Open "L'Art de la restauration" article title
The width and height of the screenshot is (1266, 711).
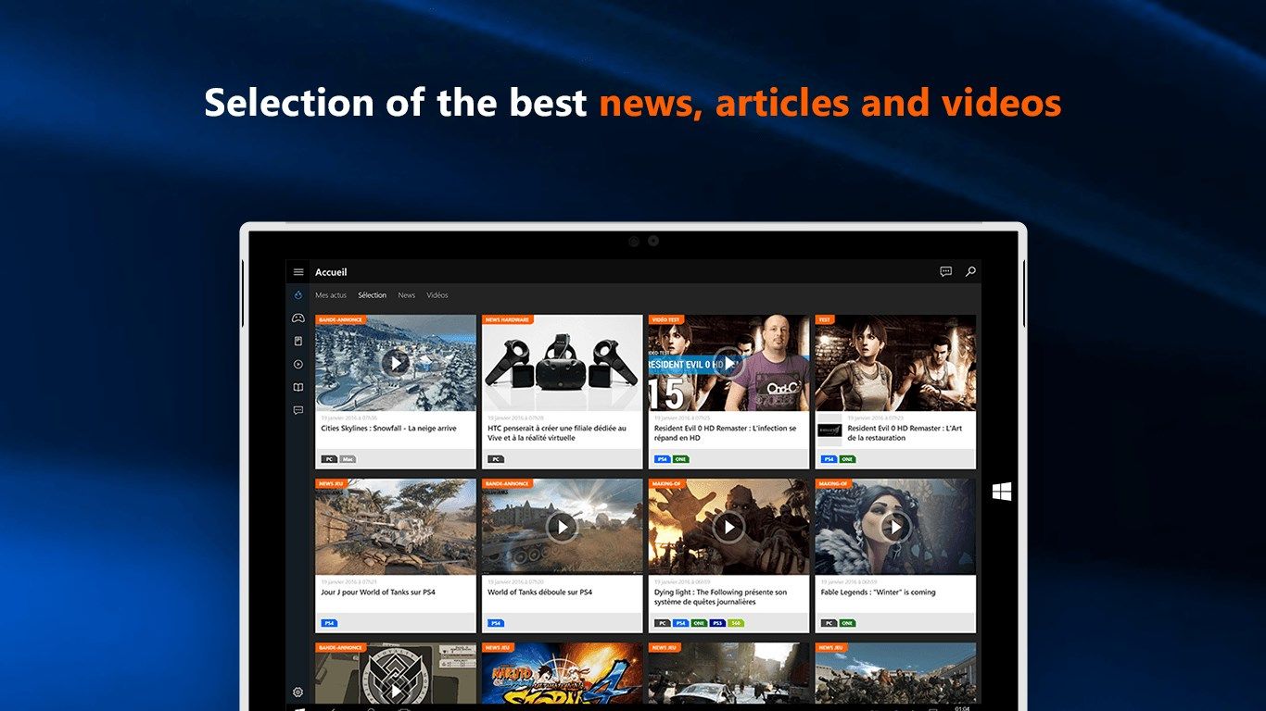905,433
